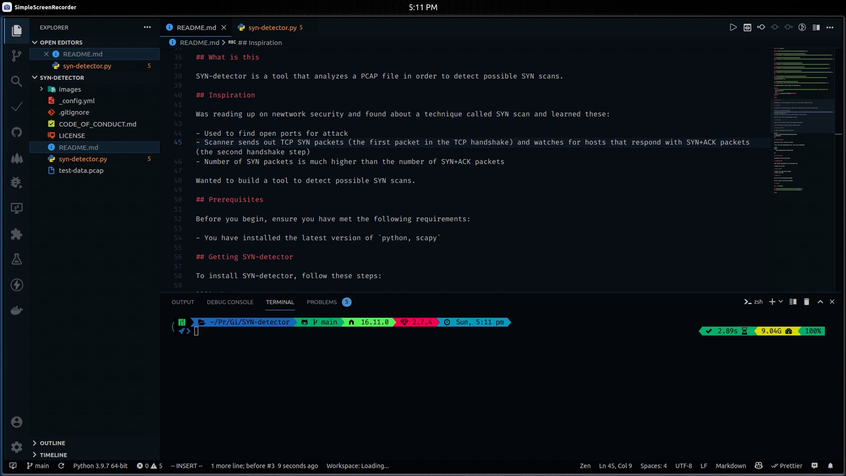Open the Docker view in activity bar
This screenshot has width=846, height=476.
point(16,310)
